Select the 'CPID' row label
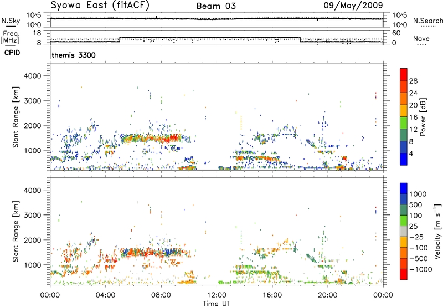This screenshot has height=307, width=443. pyautogui.click(x=12, y=53)
